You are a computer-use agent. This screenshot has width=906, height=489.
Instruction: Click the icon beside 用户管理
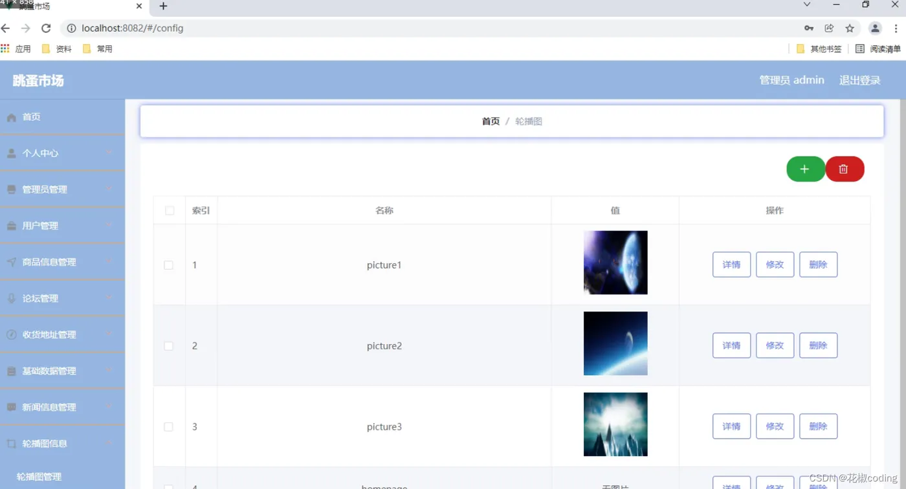(x=12, y=226)
